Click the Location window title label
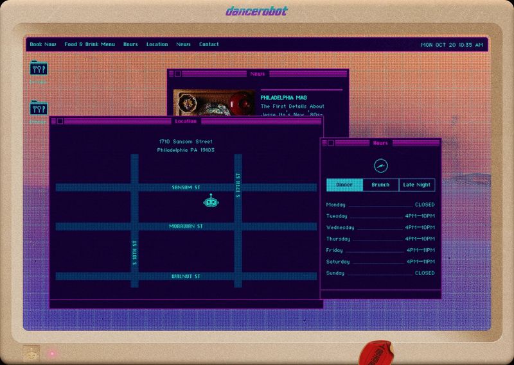Screen dimensions: 514x365 tap(186, 121)
